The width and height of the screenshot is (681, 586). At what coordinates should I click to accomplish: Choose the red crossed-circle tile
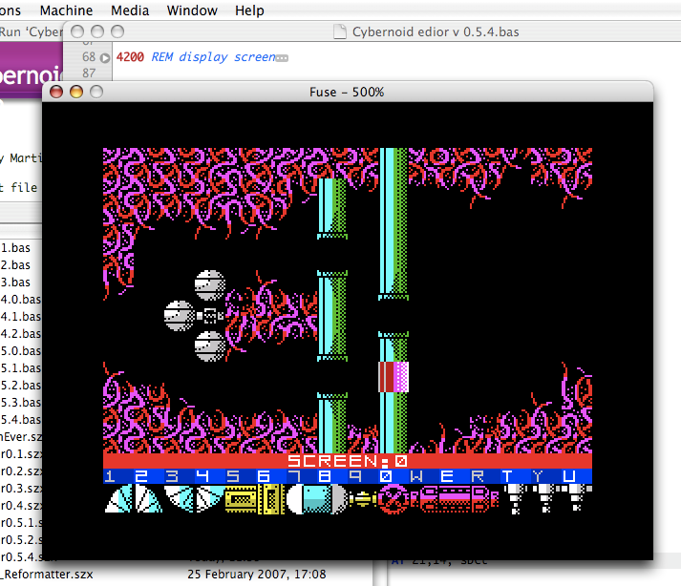[393, 498]
